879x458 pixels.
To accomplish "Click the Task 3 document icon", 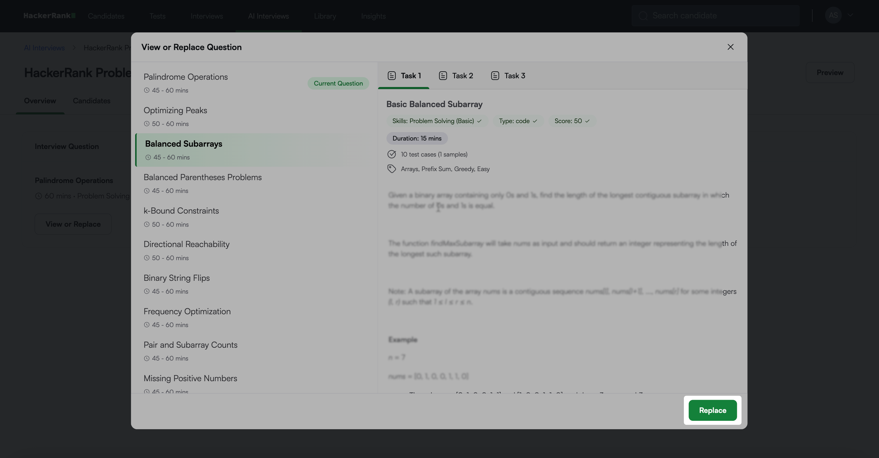I will click(495, 76).
